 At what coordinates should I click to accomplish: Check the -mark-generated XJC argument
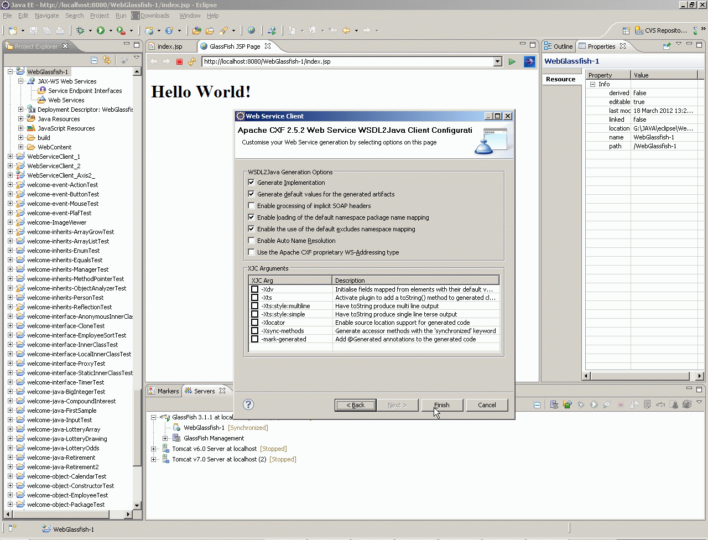(255, 339)
